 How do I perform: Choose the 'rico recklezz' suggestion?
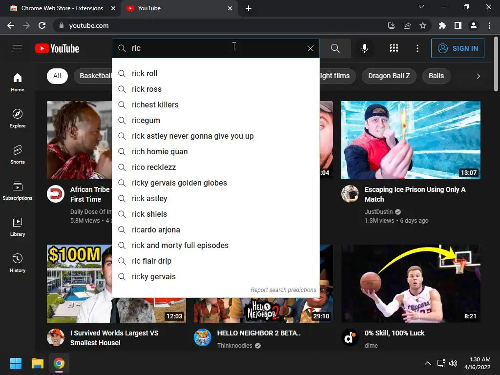pos(215,167)
